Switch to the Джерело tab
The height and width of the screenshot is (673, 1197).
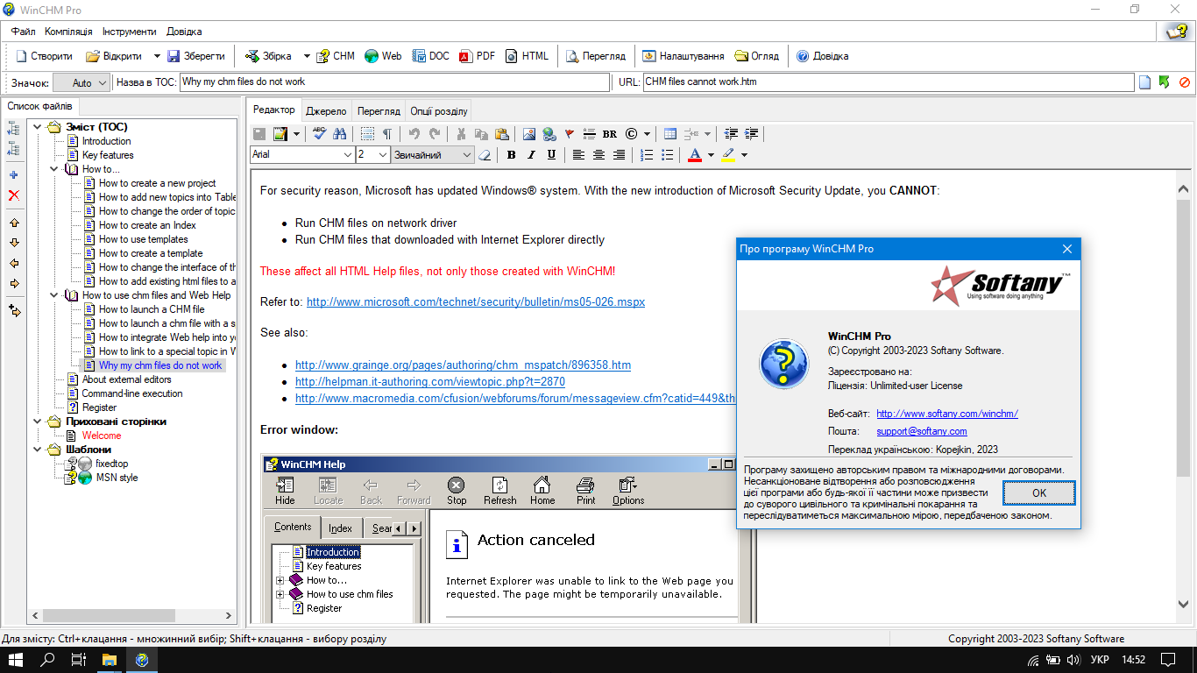327,111
